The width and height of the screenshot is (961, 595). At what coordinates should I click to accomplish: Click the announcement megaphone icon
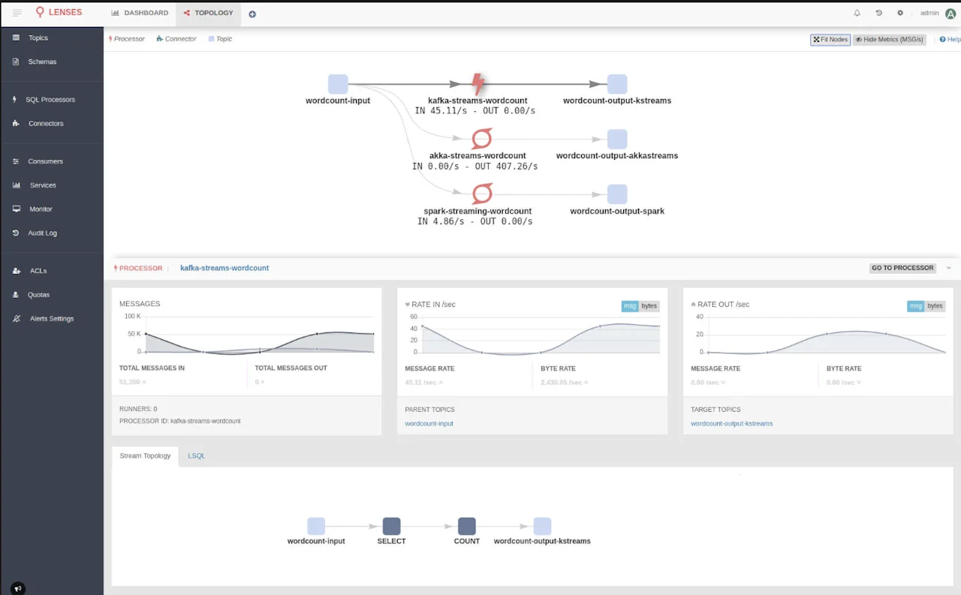(18, 588)
